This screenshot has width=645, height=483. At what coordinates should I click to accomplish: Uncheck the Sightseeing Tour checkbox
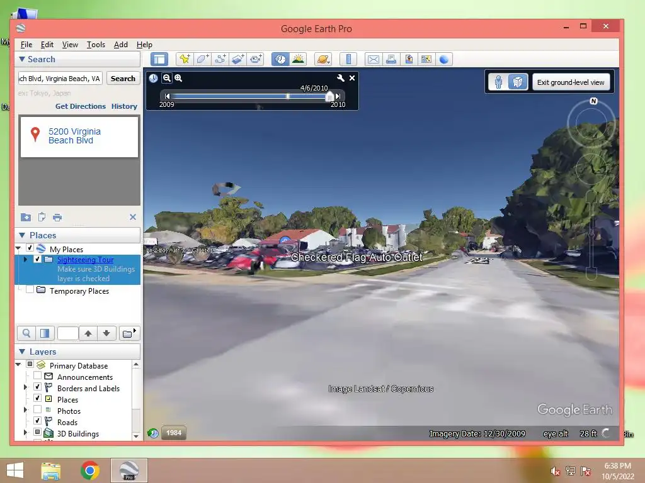click(x=37, y=259)
